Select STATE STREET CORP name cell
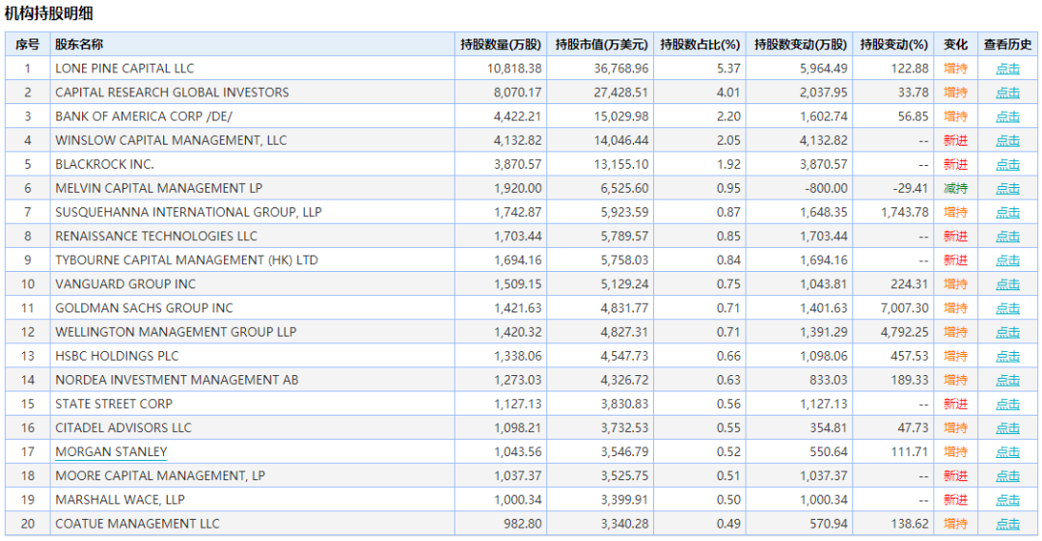 pyautogui.click(x=252, y=403)
